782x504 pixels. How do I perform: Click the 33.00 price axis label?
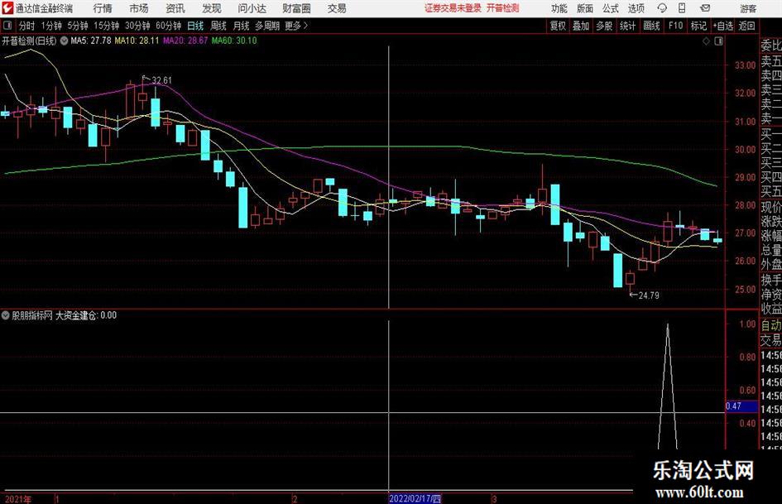click(745, 65)
